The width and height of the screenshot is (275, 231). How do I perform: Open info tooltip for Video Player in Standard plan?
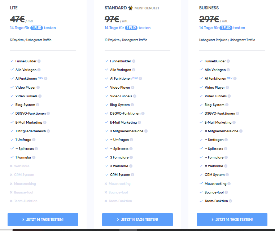133,88
